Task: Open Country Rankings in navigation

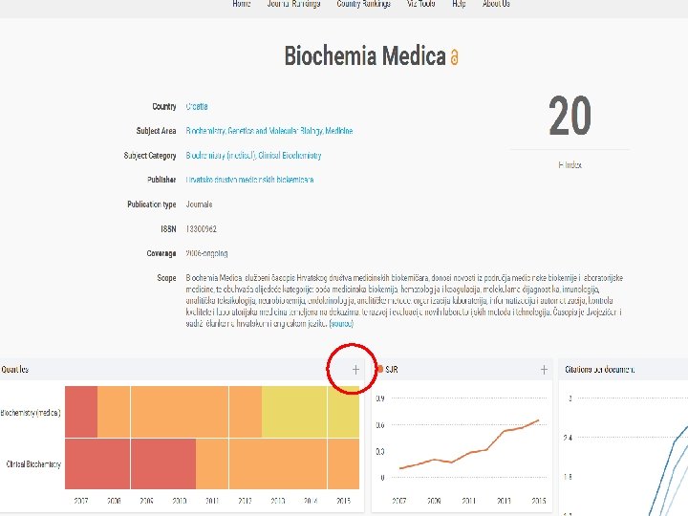Action: pyautogui.click(x=363, y=4)
